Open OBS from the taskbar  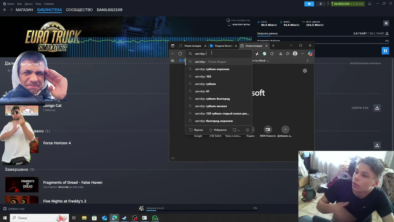click(135, 218)
